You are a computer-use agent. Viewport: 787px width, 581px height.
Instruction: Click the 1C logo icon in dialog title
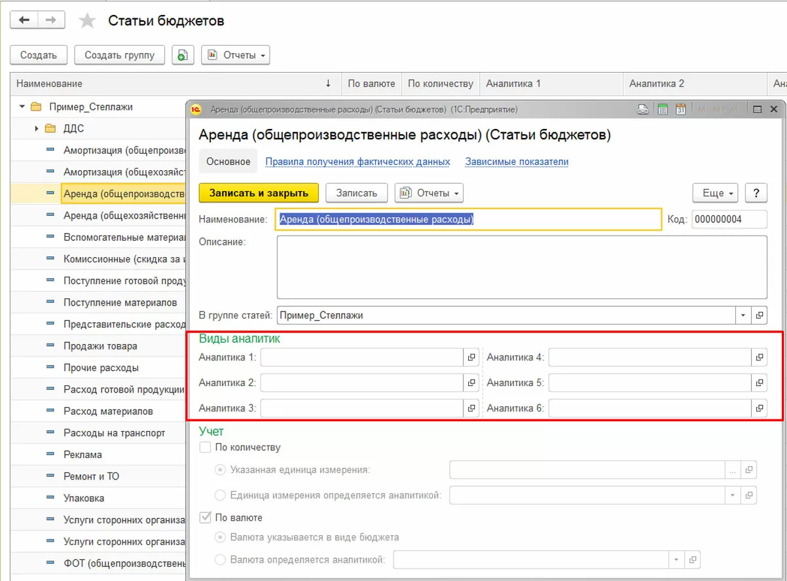(x=196, y=109)
